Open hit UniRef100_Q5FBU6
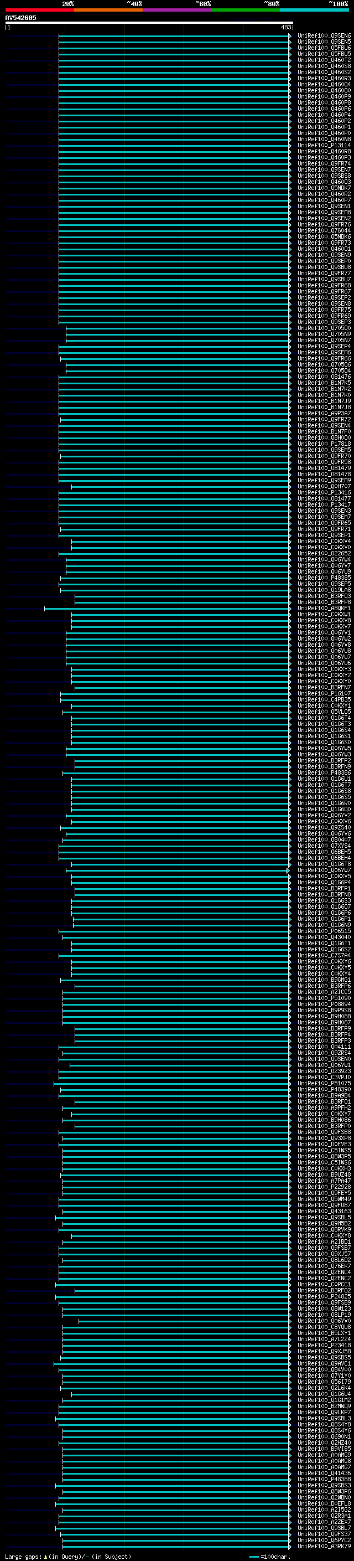The height and width of the screenshot is (1561, 354). (x=324, y=48)
